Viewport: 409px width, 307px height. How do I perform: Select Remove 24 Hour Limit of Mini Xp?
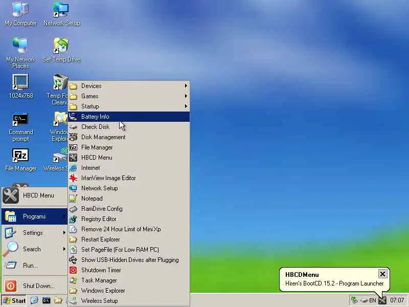[129, 229]
